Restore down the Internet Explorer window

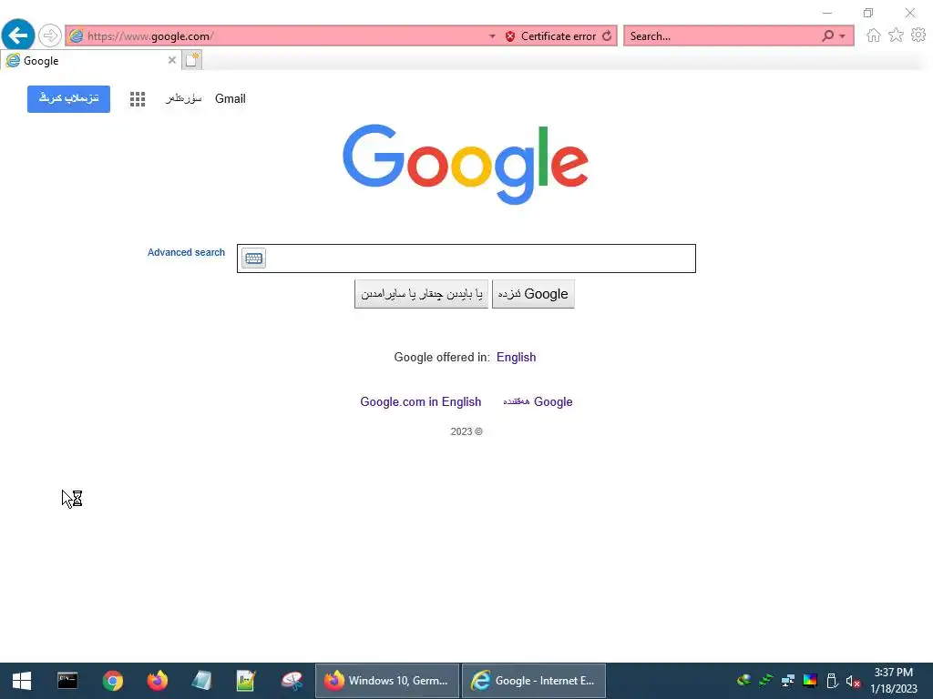[868, 13]
